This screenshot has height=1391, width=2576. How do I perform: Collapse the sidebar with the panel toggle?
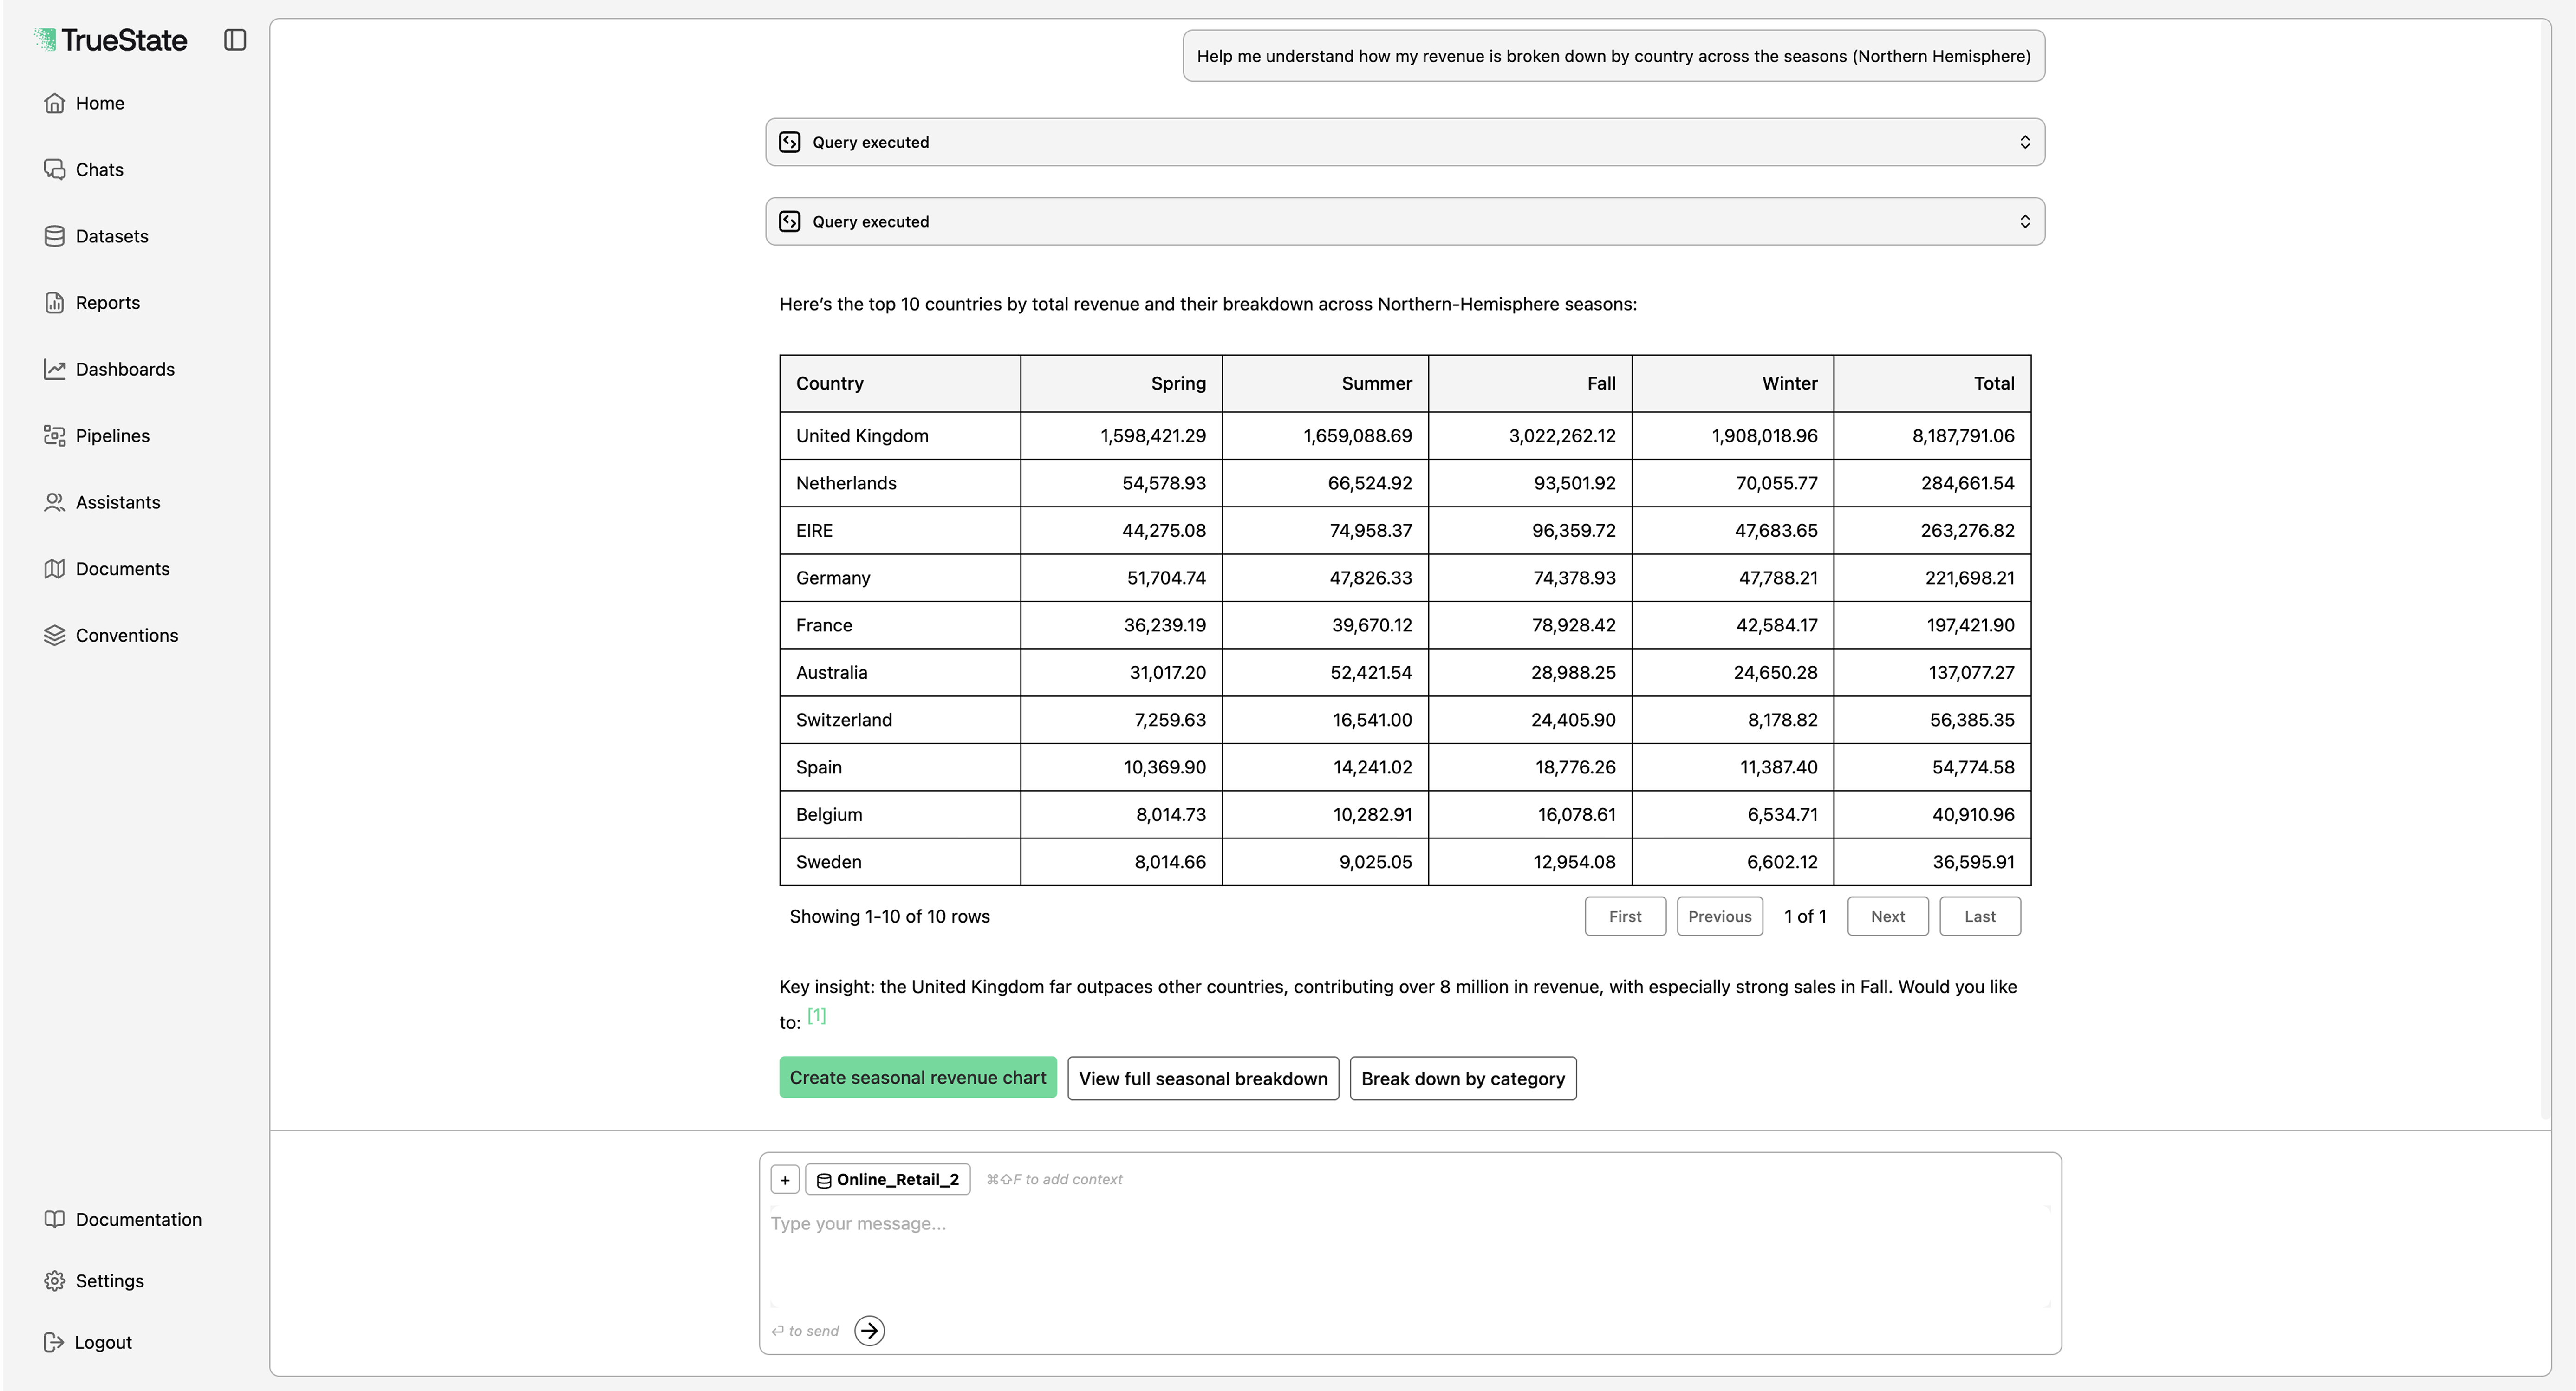(235, 39)
